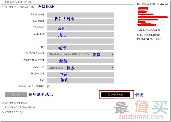This screenshot has height=122, width=171.
Task: Click the State/Province dropdown arrow
Action: coord(112,54)
